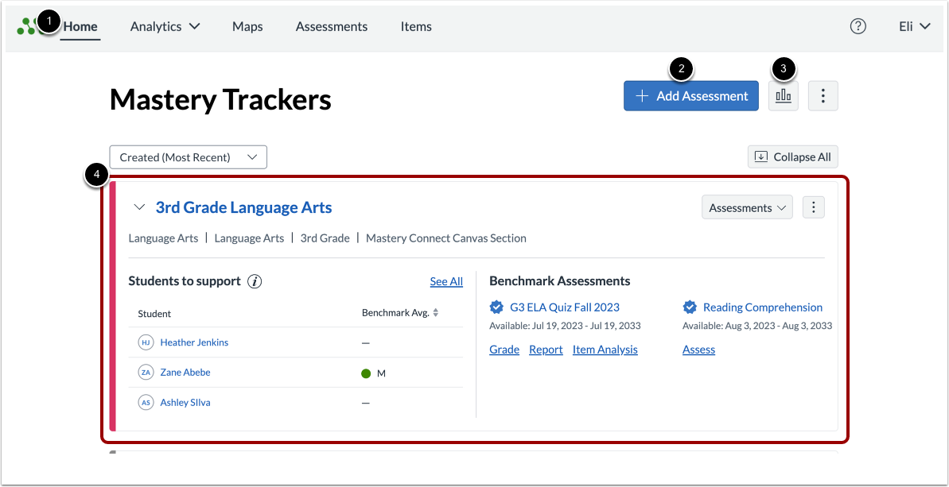Open the Assessments dropdown in the tracker card

click(x=746, y=207)
